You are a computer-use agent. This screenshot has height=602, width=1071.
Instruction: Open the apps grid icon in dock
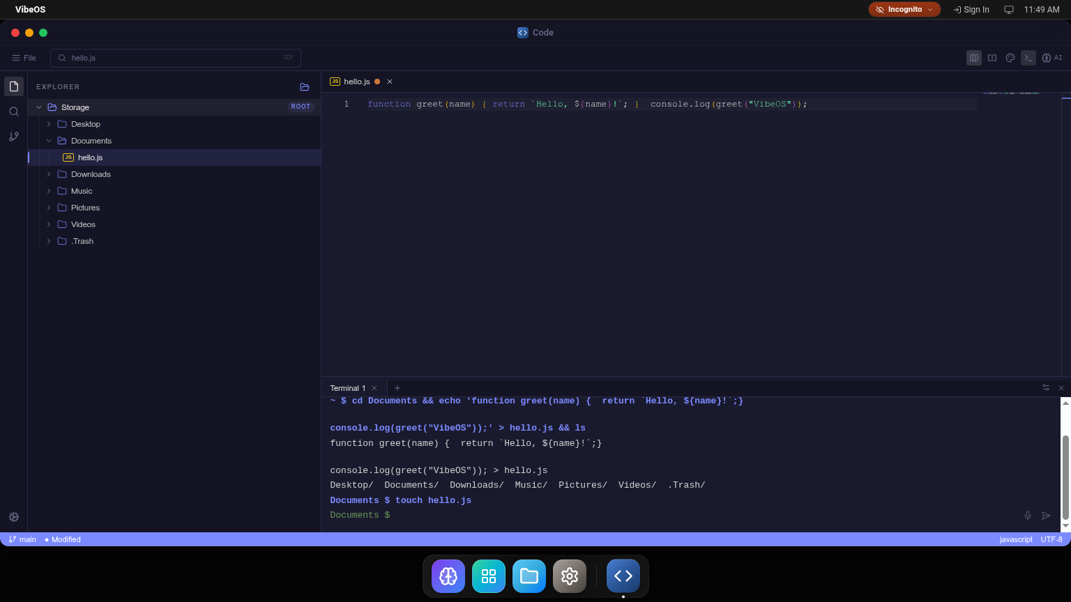point(489,576)
